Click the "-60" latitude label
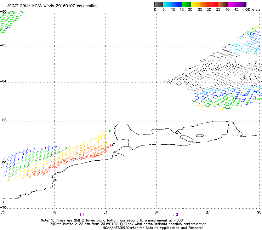 point(3,12)
